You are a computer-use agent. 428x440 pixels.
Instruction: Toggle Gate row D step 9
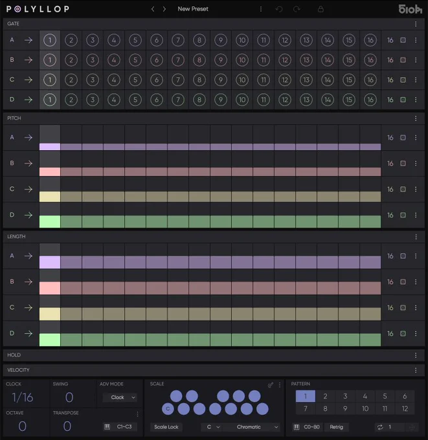221,100
